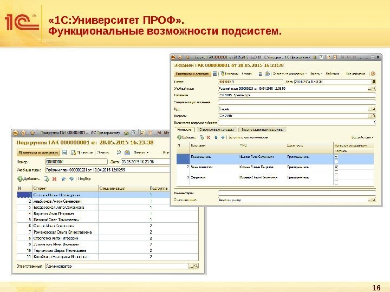Click save icon in Экзамен ГАК toolbar

[214, 74]
